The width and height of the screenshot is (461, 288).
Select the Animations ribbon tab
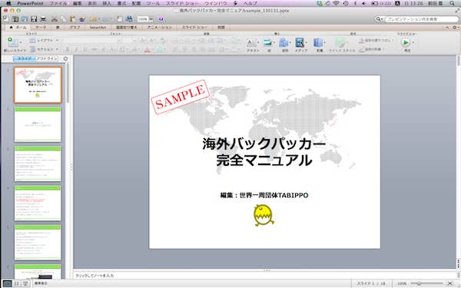[159, 28]
